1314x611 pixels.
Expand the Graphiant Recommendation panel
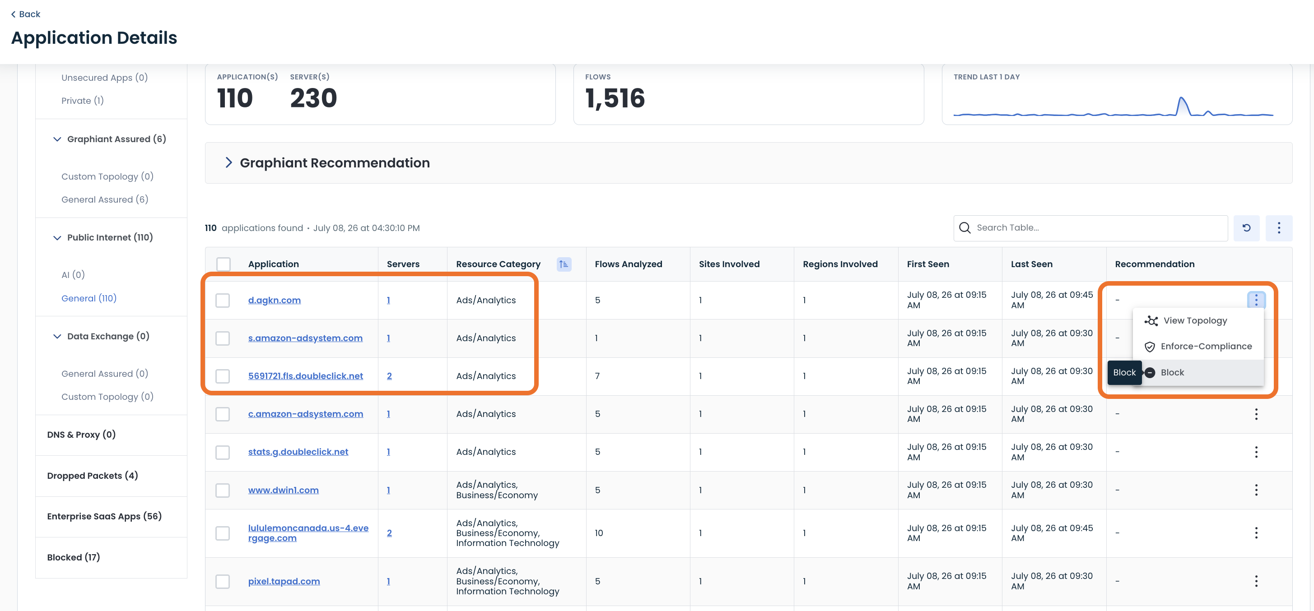tap(228, 162)
